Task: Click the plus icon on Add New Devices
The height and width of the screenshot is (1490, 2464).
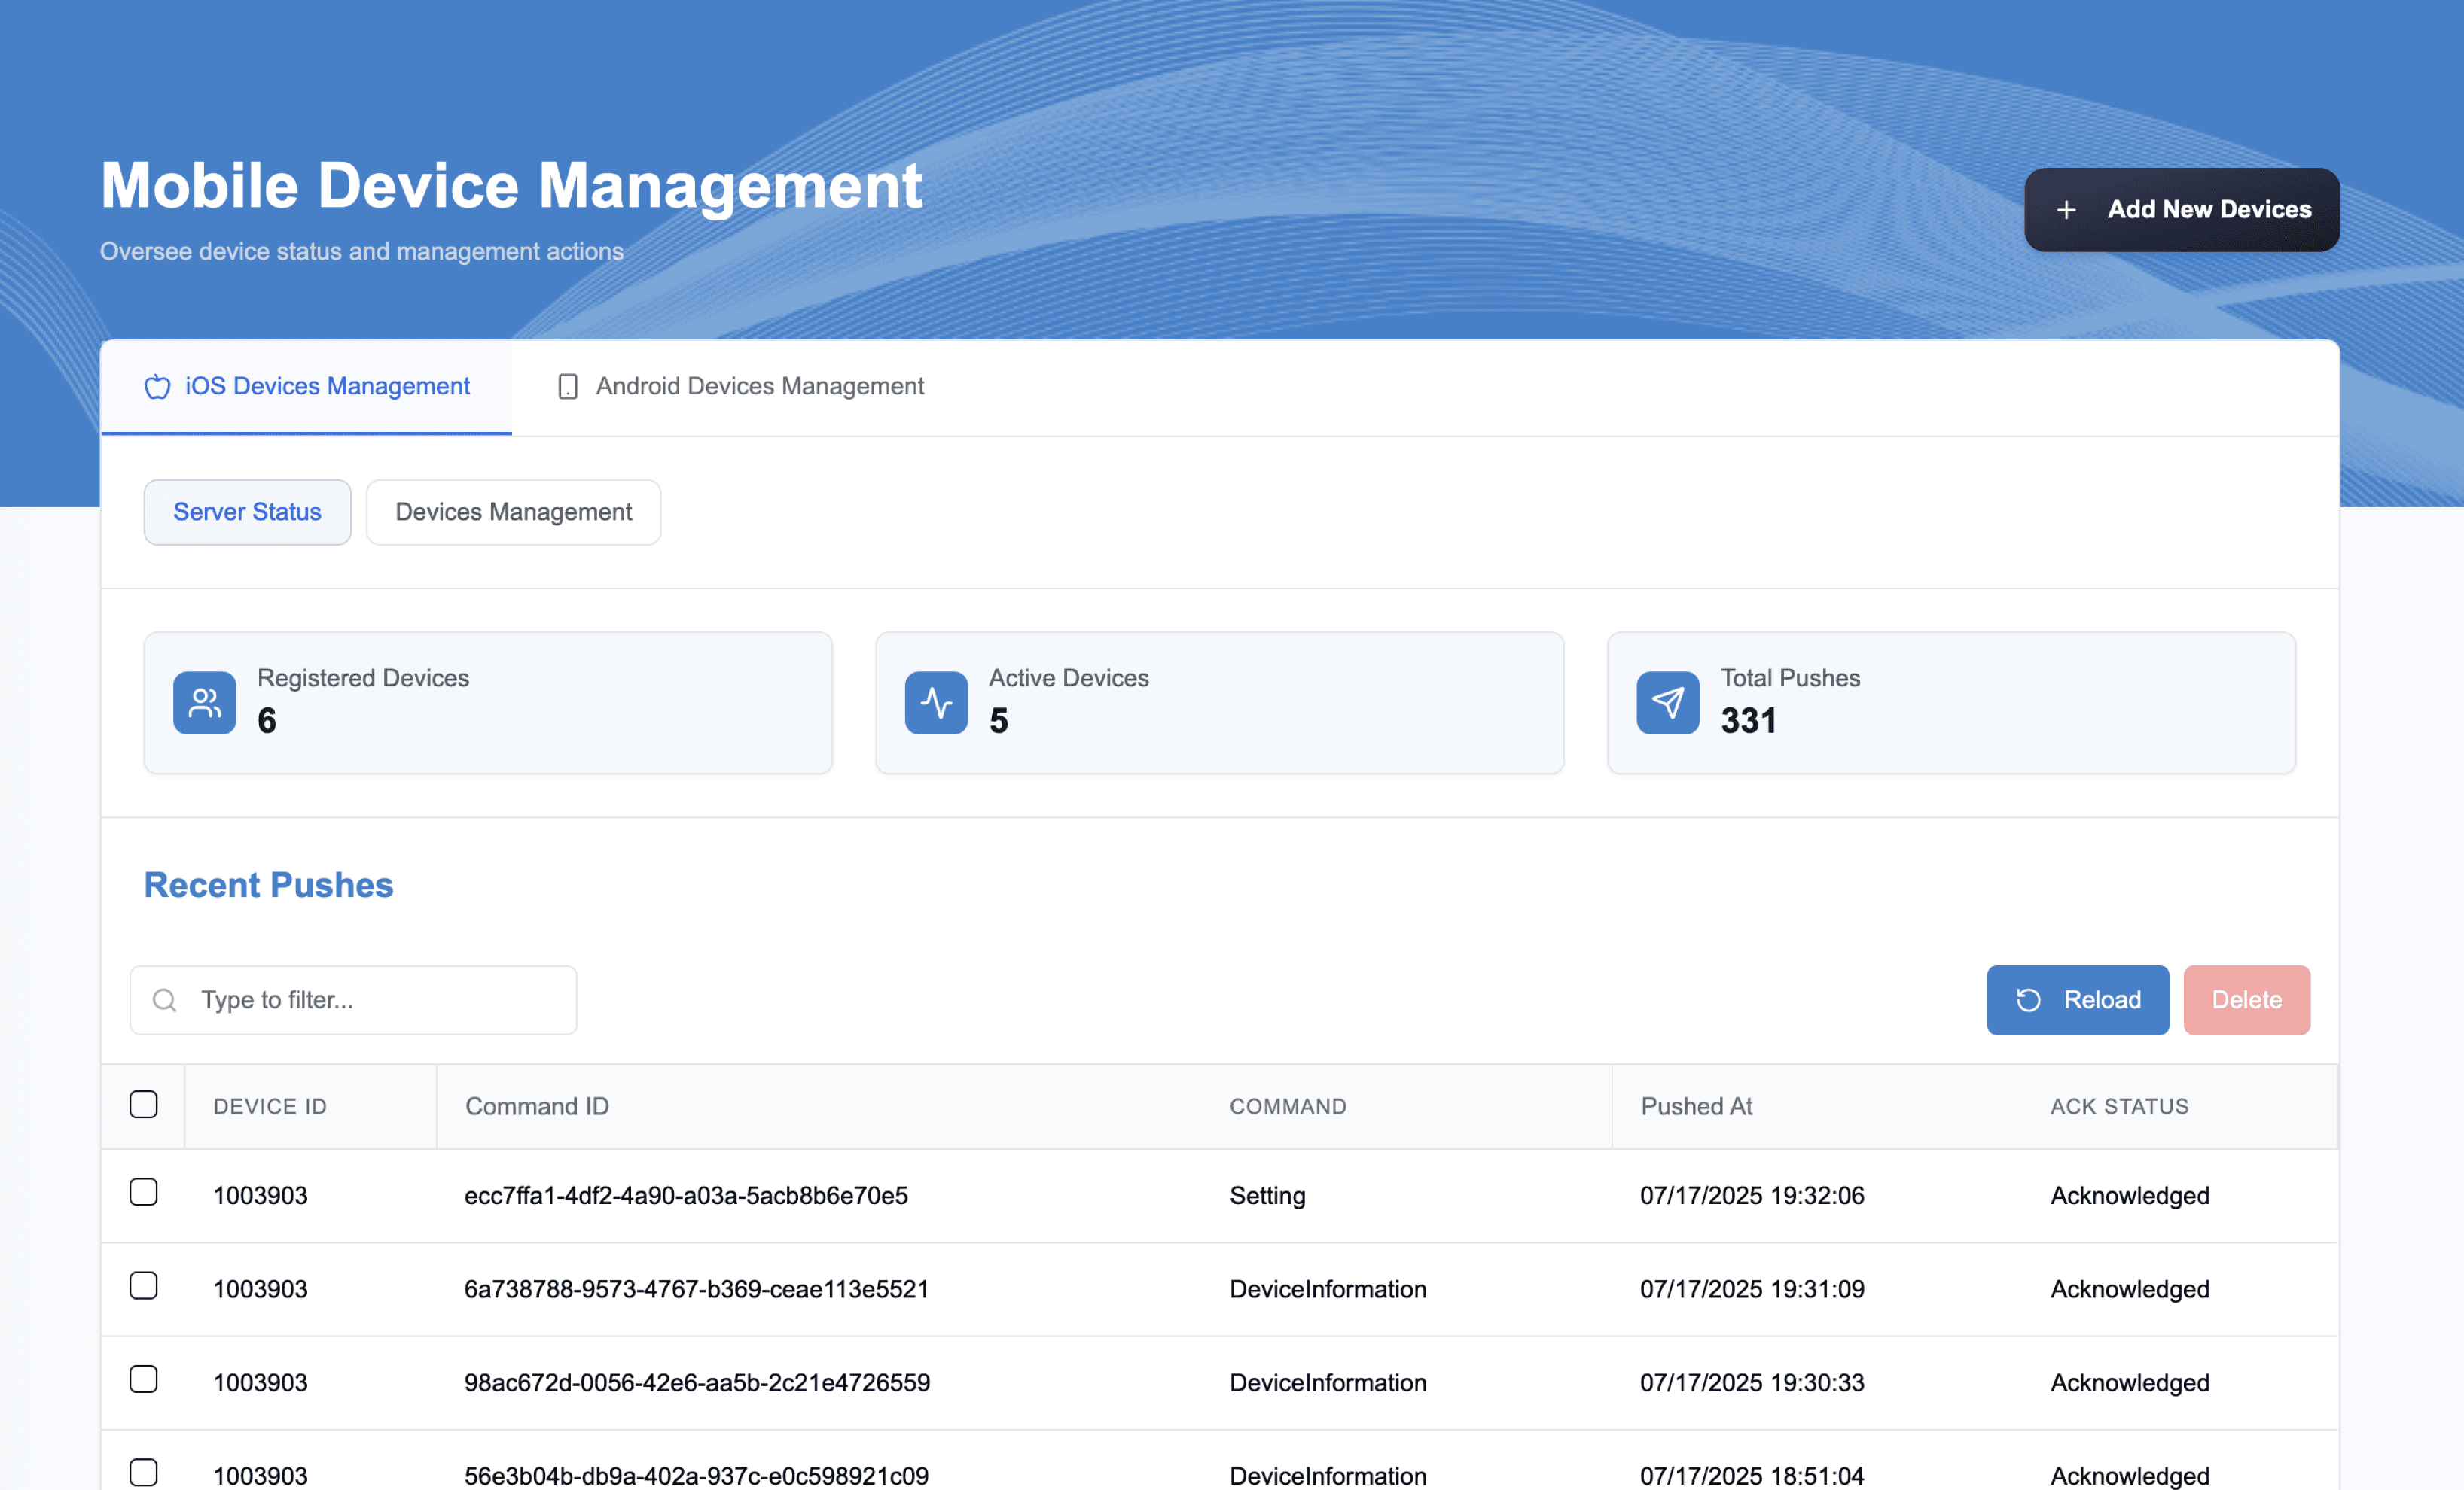Action: click(x=2066, y=210)
